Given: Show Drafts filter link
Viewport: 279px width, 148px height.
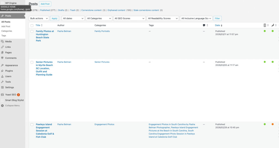Looking at the screenshot, I should [x=61, y=10].
